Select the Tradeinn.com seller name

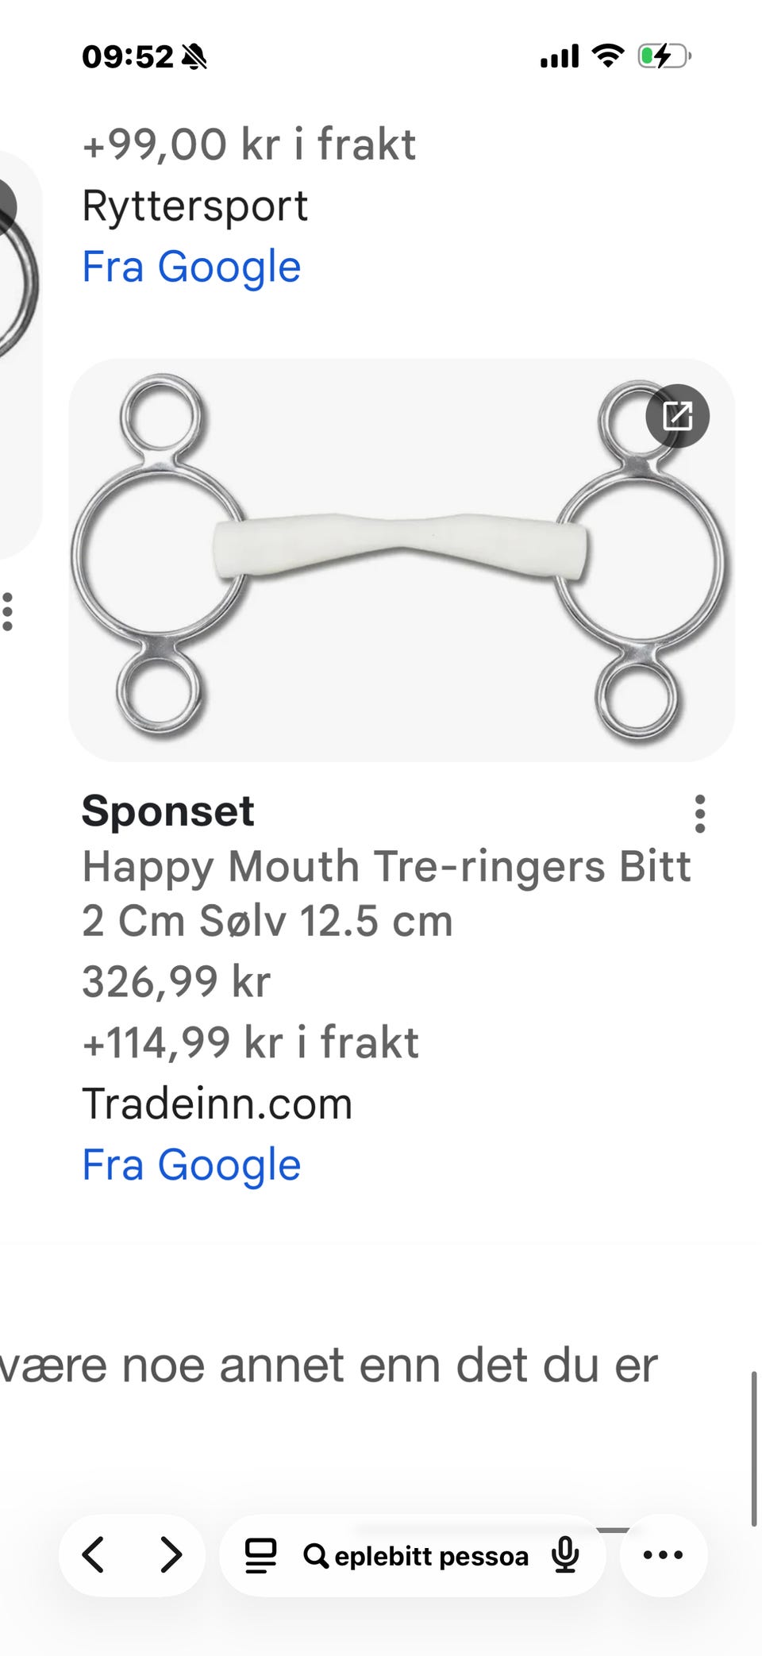coord(217,1103)
